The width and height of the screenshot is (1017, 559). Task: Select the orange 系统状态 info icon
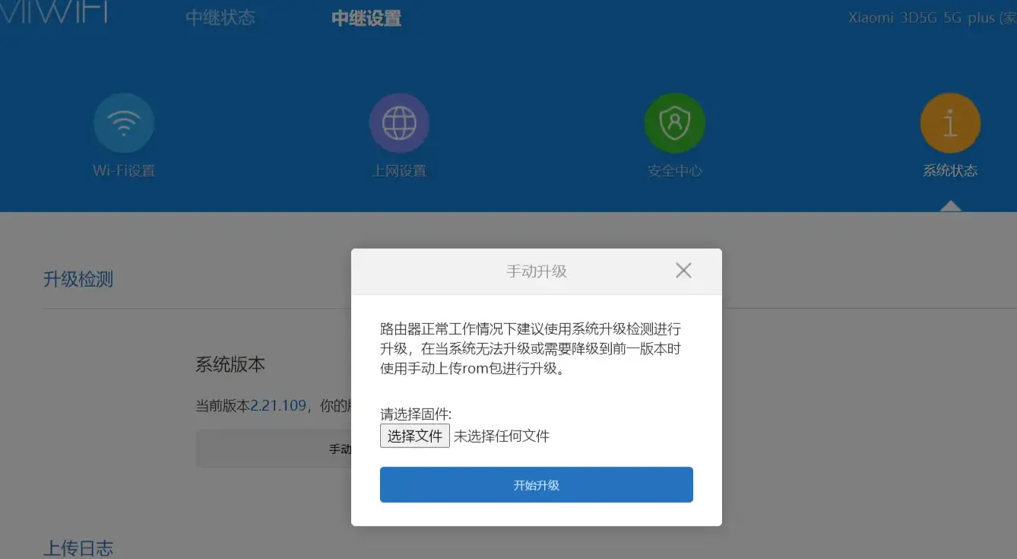click(950, 123)
